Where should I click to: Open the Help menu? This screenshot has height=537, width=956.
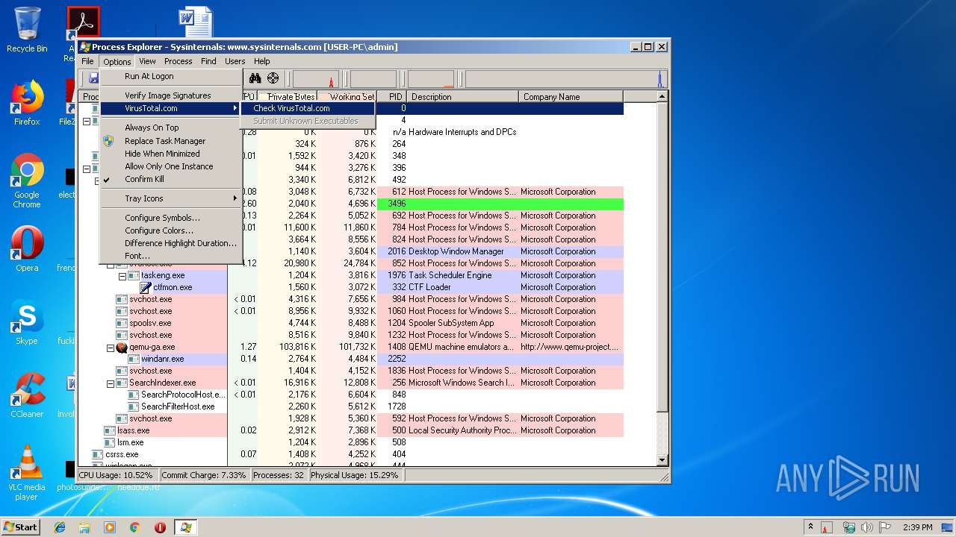tap(261, 61)
